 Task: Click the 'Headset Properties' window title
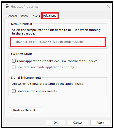coord(25,7)
